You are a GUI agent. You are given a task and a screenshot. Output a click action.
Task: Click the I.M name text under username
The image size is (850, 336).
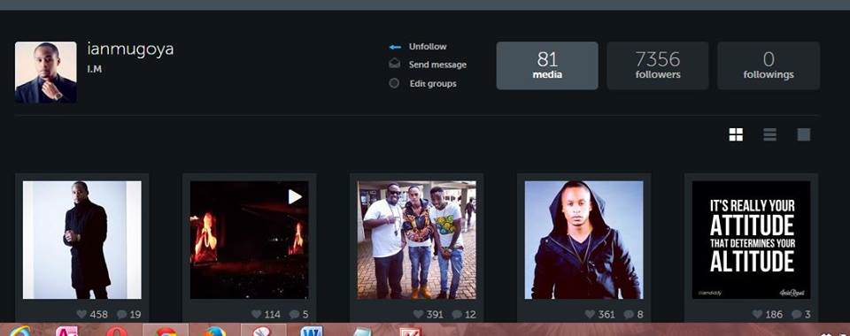tap(95, 69)
